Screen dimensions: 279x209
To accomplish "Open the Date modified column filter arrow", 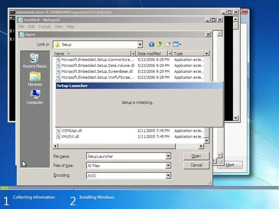I will 170,54.
